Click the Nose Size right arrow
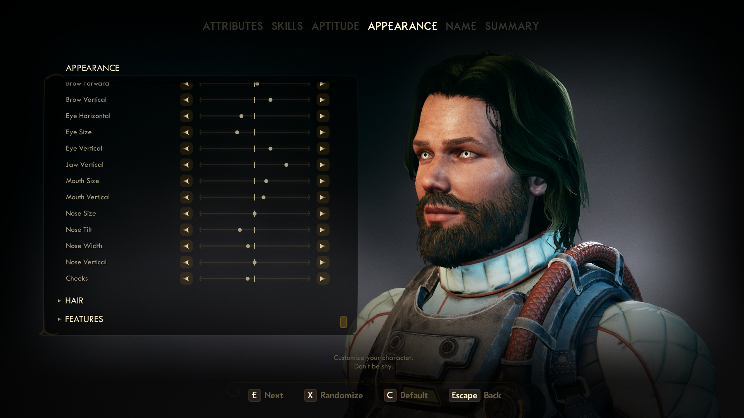The height and width of the screenshot is (418, 744). (323, 214)
